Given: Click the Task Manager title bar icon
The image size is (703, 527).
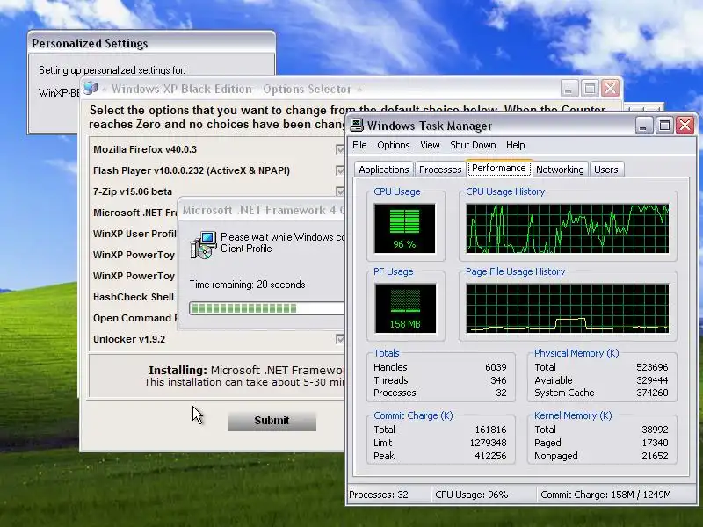Looking at the screenshot, I should click(357, 126).
